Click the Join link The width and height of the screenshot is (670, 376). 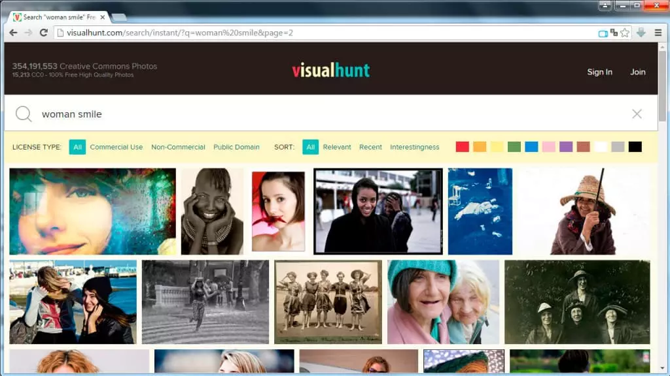click(x=637, y=72)
